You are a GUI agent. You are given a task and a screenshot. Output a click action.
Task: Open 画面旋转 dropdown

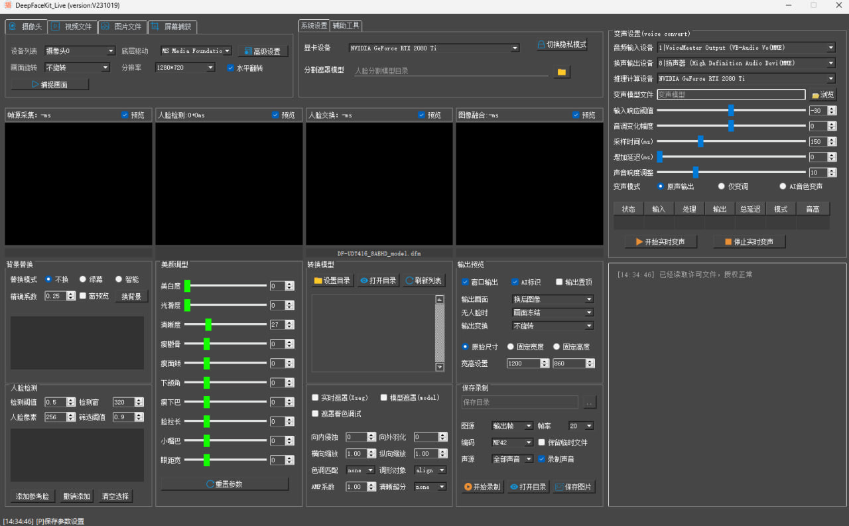click(77, 68)
